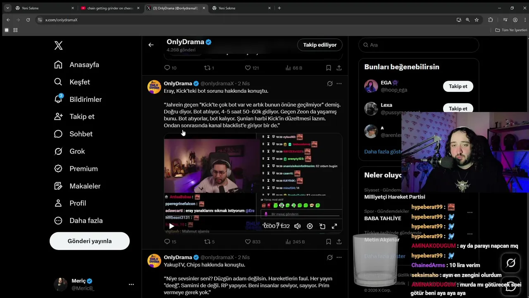Open Grok explain icon on Eray post

click(x=330, y=84)
